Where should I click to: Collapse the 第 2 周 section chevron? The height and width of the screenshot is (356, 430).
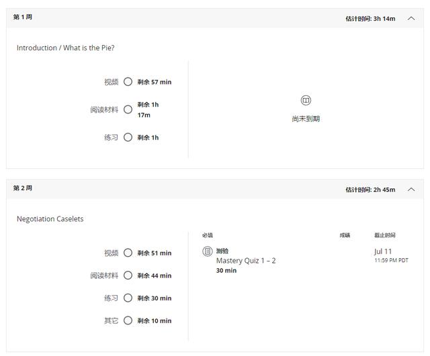(x=411, y=189)
